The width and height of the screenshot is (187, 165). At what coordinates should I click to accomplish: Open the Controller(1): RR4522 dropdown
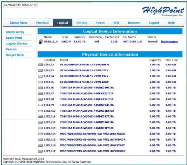coord(20,5)
